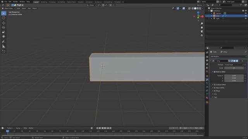Open the viewport Add menu
The height and width of the screenshot is (139, 248).
click(x=29, y=8)
